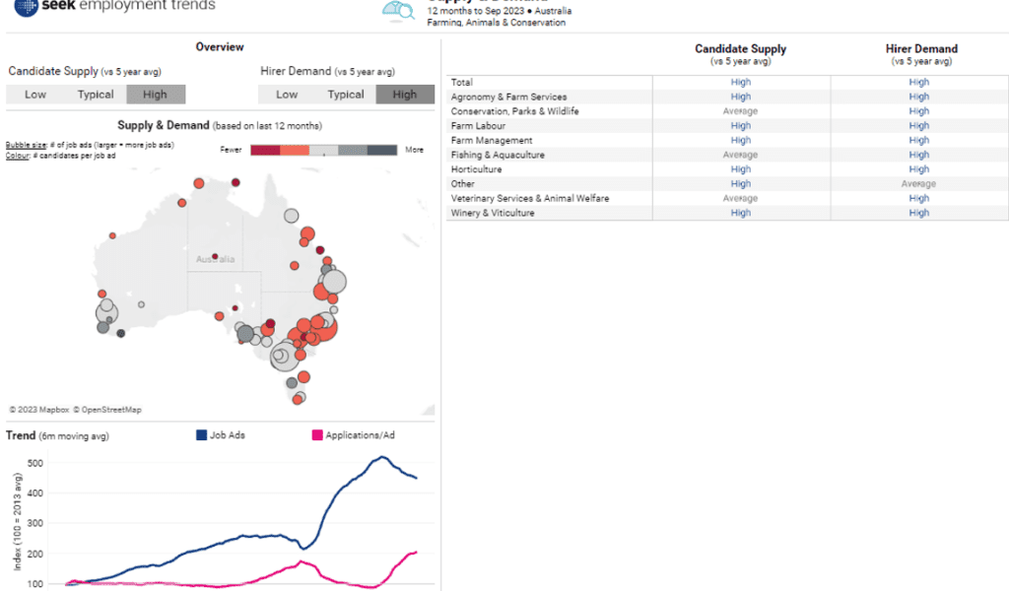Click High candidate supply for Farm Labour
This screenshot has height=591, width=1009.
point(741,126)
